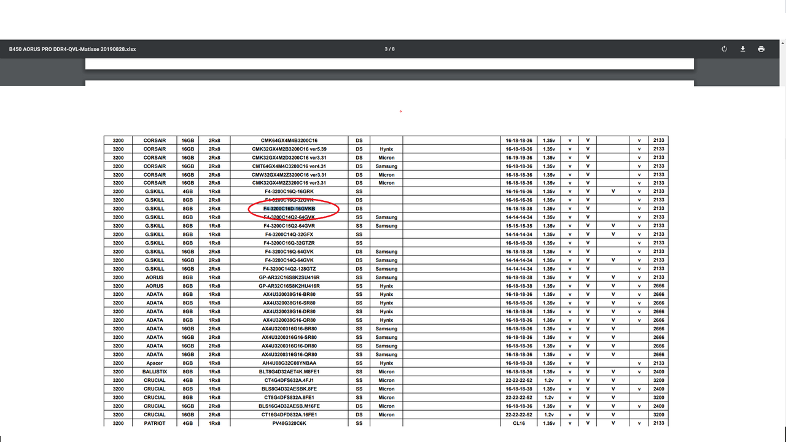The image size is (786, 442).
Task: Select AX4U320038G16-BR80 model cell
Action: (289, 295)
